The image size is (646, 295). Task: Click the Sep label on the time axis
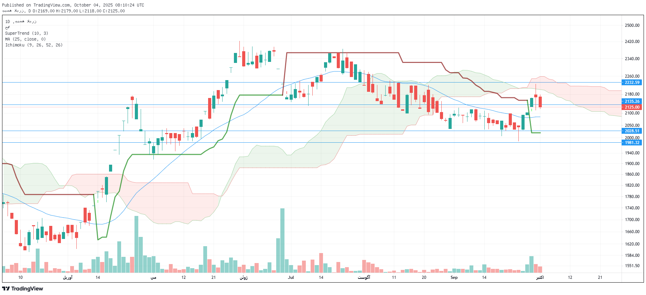coord(454,277)
